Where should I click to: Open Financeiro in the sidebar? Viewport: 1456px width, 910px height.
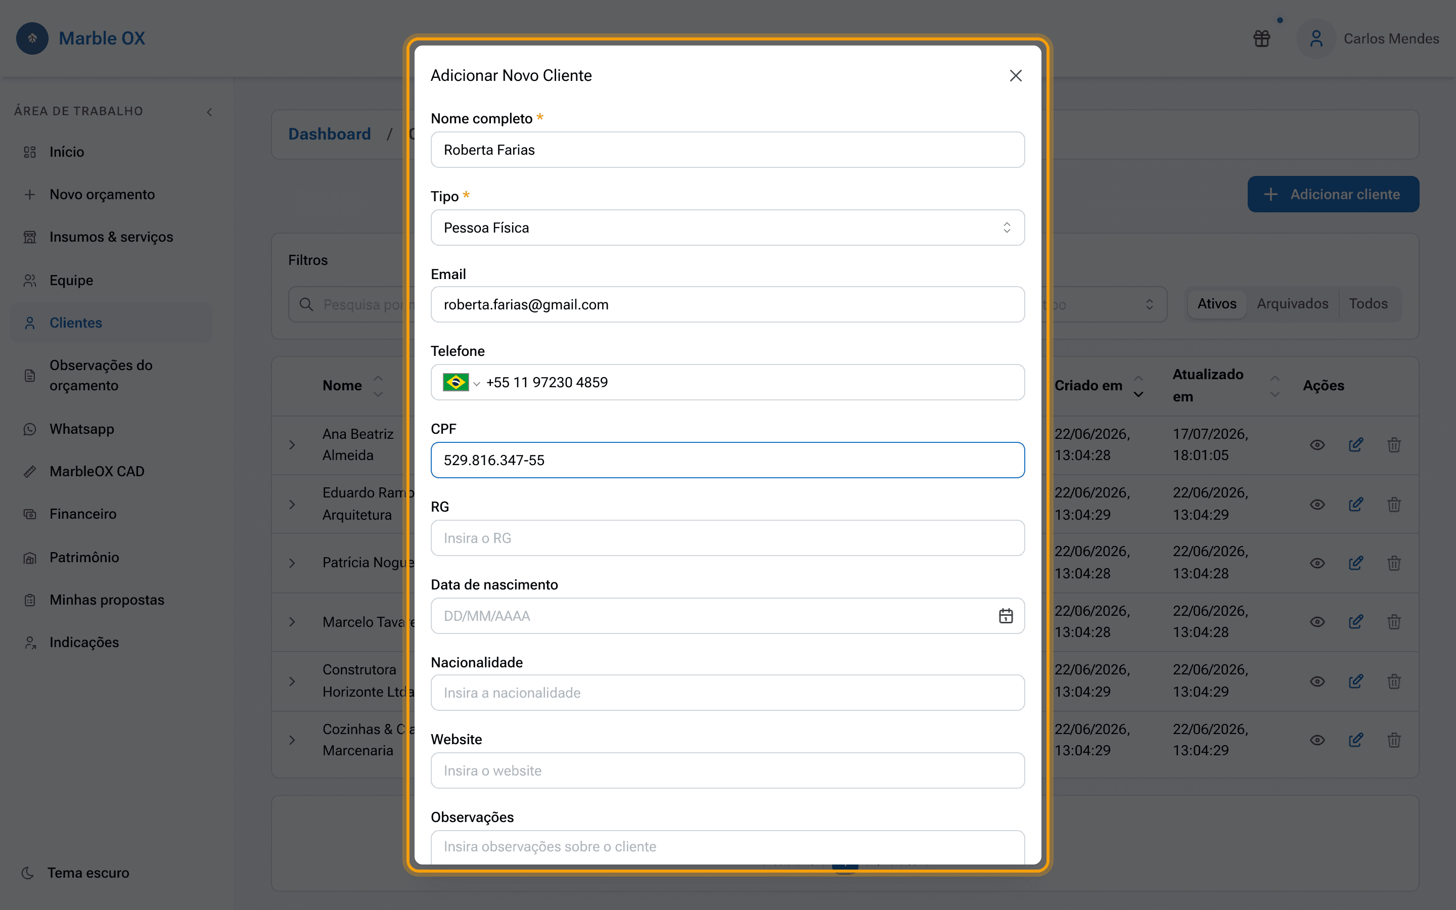(112, 514)
